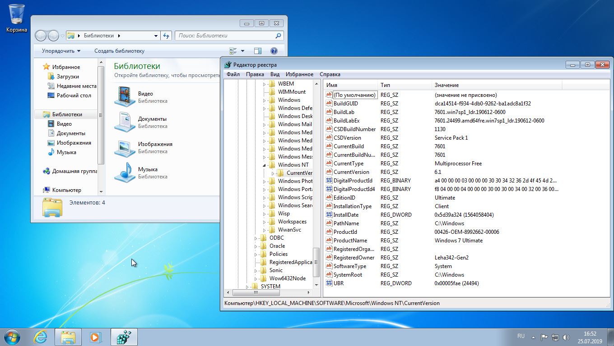
Task: Expand the ODBC registry key
Action: click(x=256, y=238)
